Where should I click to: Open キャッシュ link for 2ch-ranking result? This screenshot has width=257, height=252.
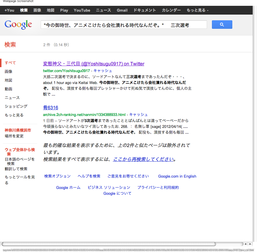point(138,115)
